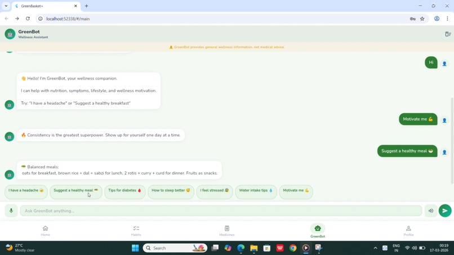Click the taskbar Search box
Image resolution: width=454 pixels, height=255 pixels.
click(x=175, y=248)
